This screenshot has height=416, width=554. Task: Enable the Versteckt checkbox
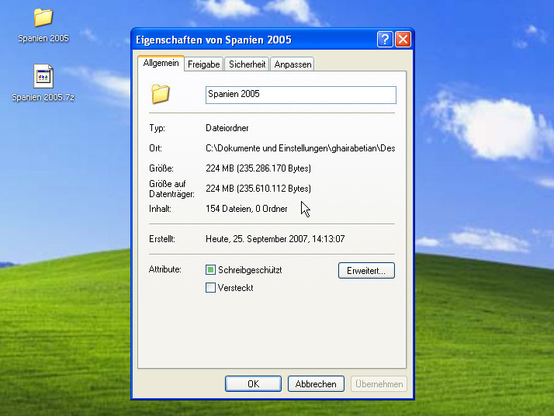tap(211, 288)
